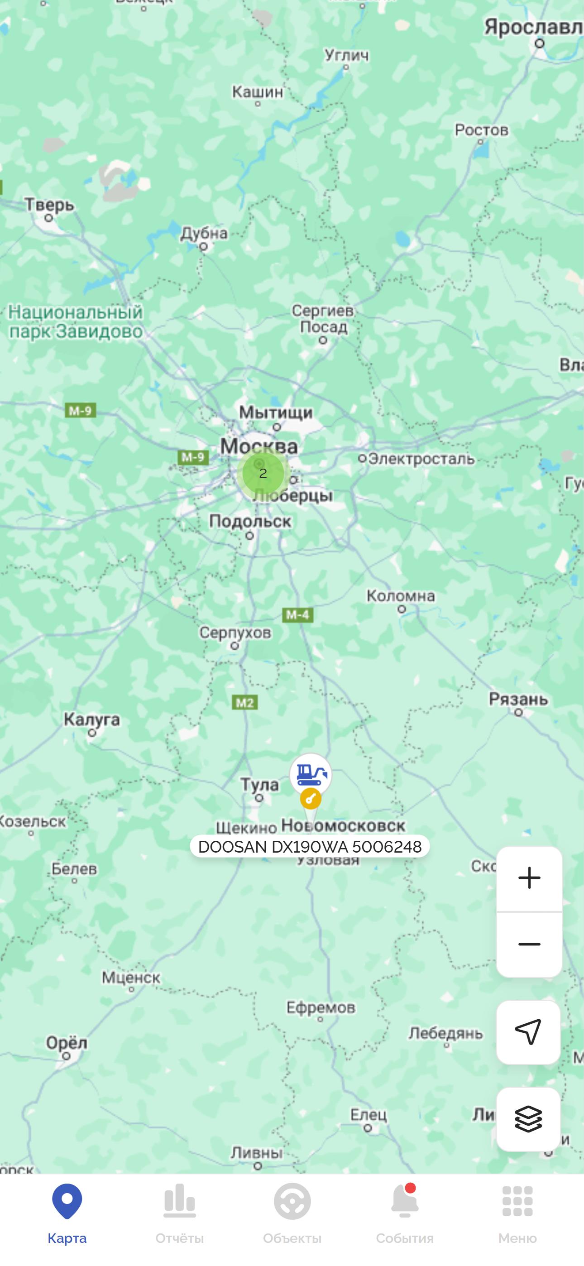The width and height of the screenshot is (584, 1266).
Task: Open the map layers selector
Action: [x=528, y=1118]
